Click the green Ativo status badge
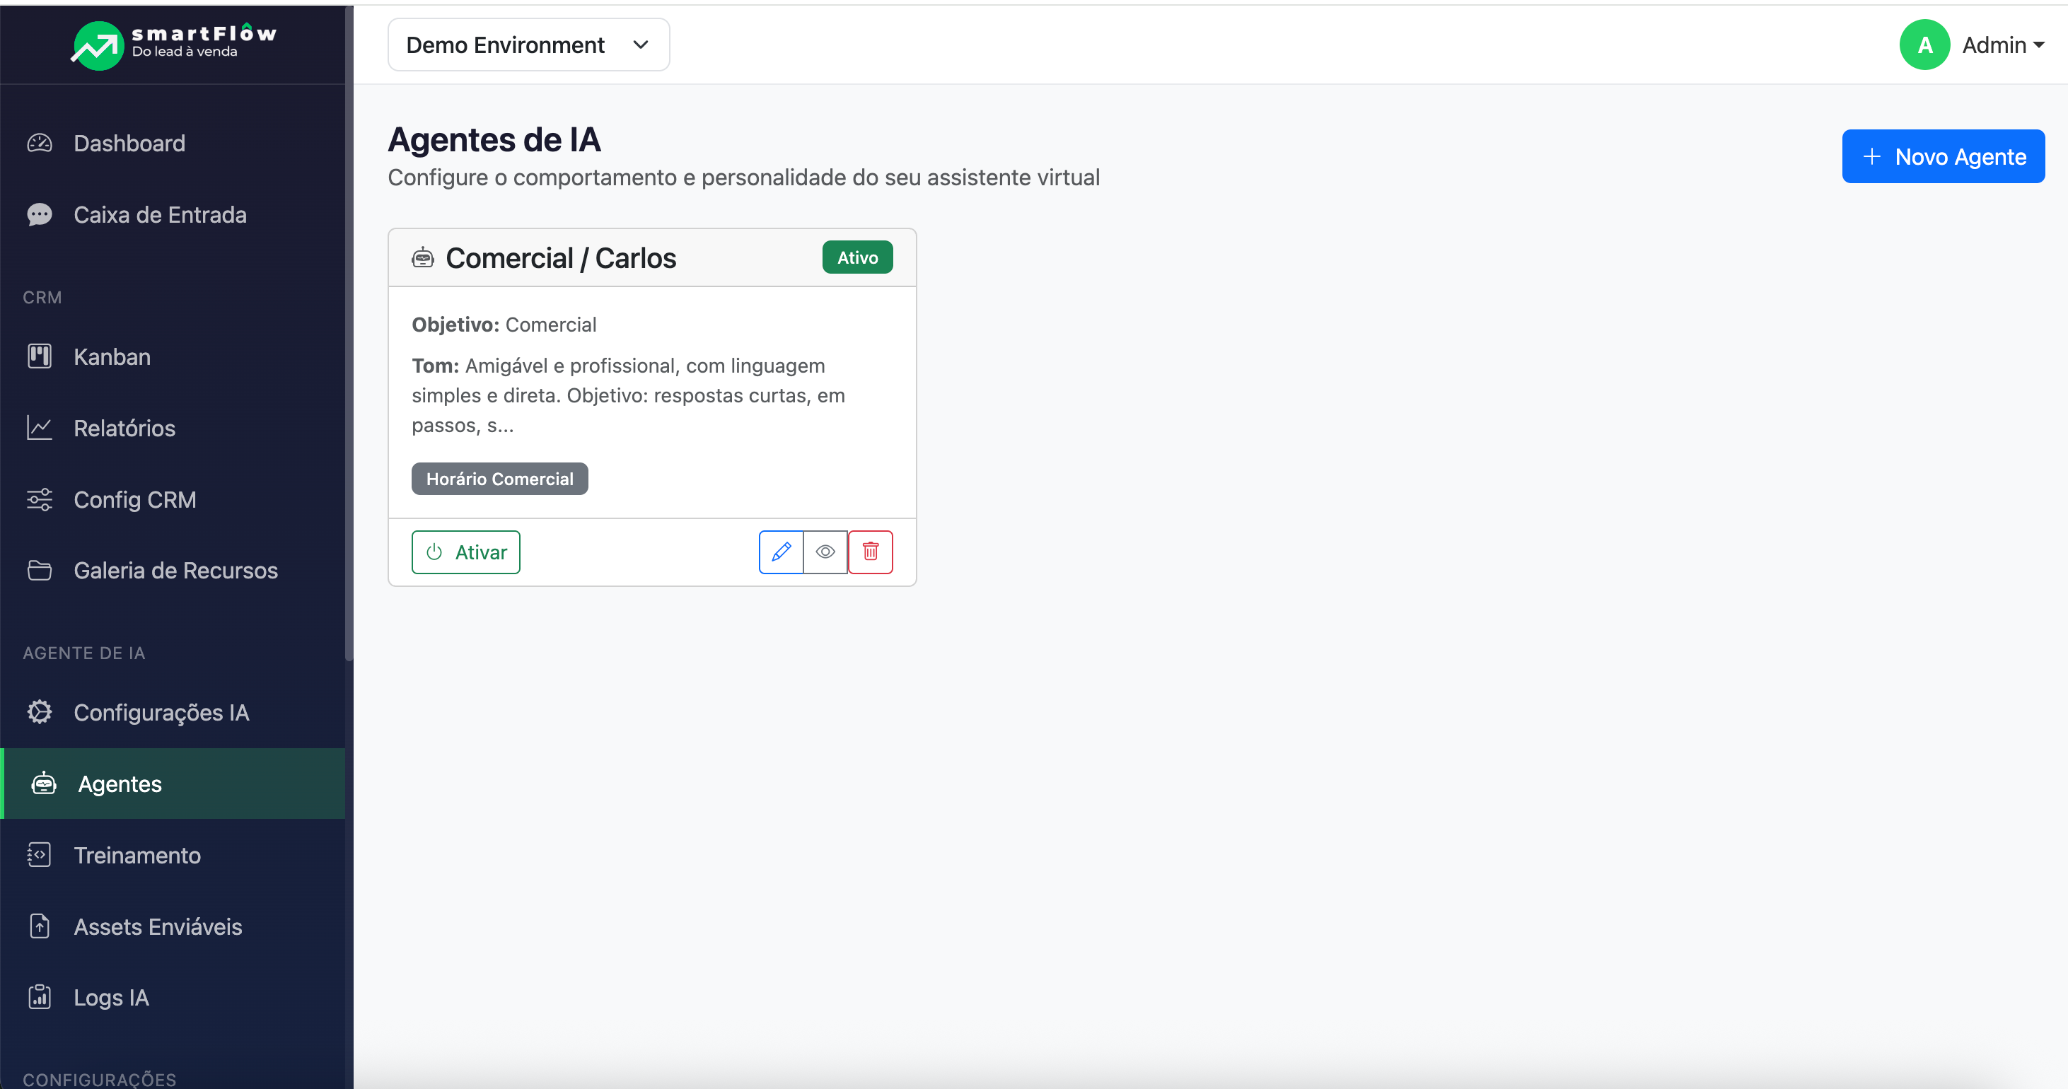2068x1089 pixels. point(856,257)
